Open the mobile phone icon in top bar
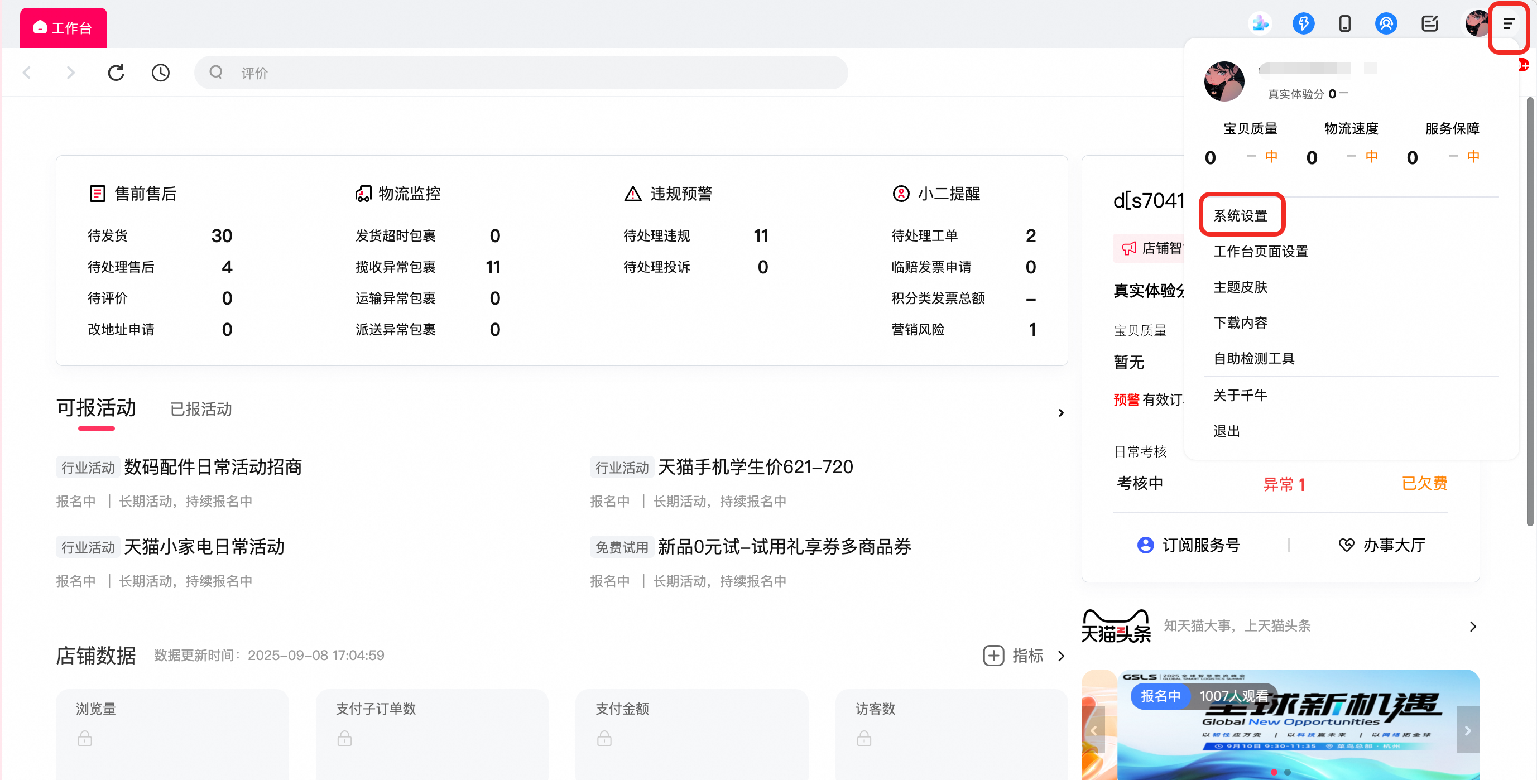The height and width of the screenshot is (780, 1537). (x=1344, y=24)
